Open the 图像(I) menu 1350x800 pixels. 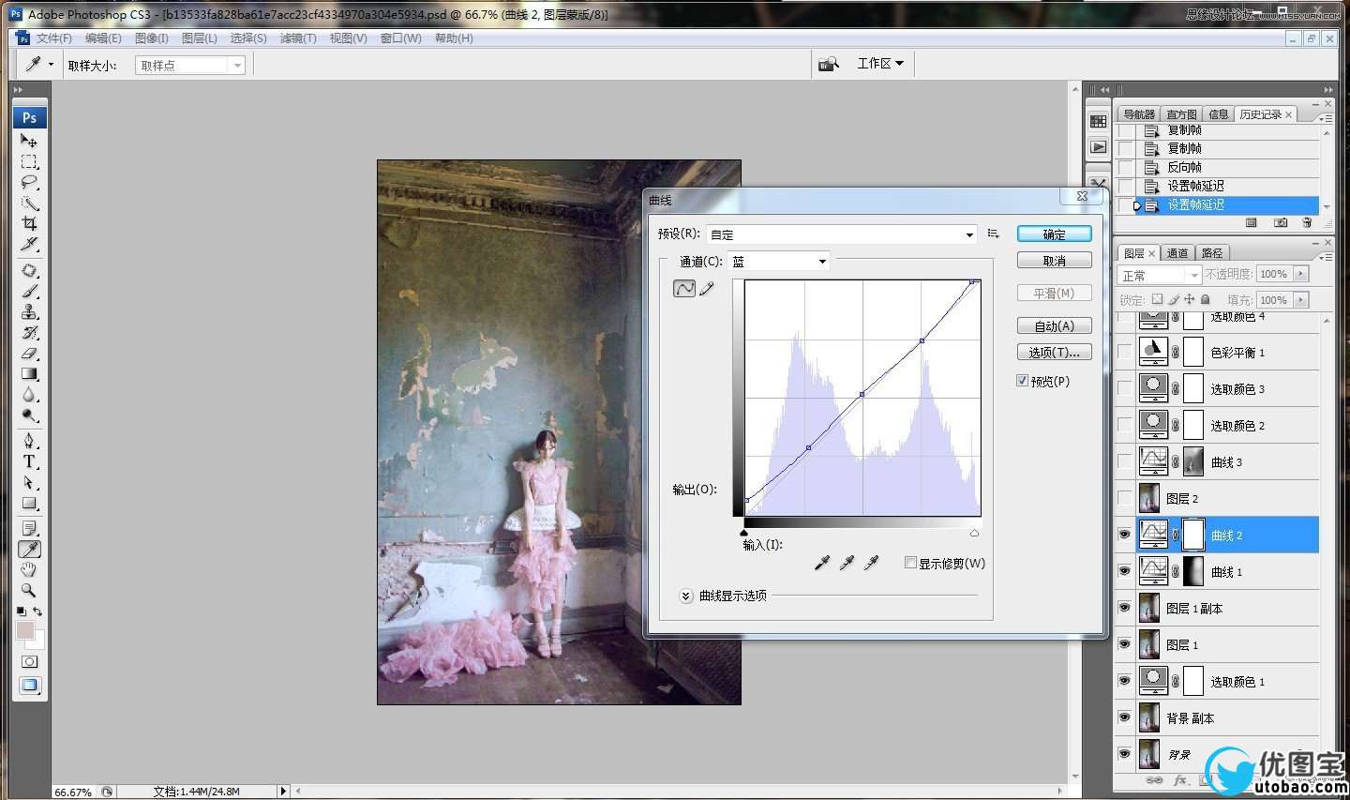click(x=152, y=38)
